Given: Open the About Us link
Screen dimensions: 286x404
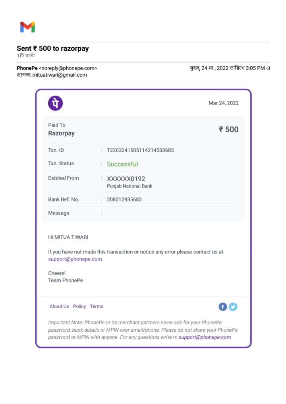Looking at the screenshot, I should coord(59,306).
